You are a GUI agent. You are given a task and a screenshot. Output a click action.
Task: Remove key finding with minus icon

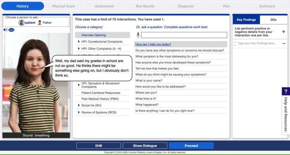pos(284,43)
